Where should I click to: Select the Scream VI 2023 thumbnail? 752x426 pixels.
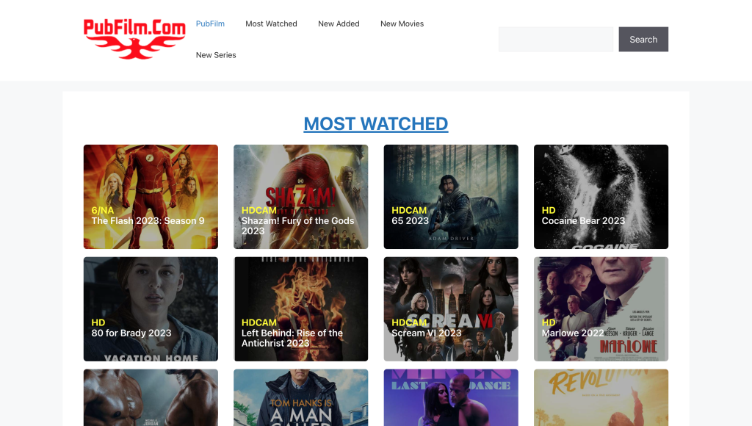(451, 308)
